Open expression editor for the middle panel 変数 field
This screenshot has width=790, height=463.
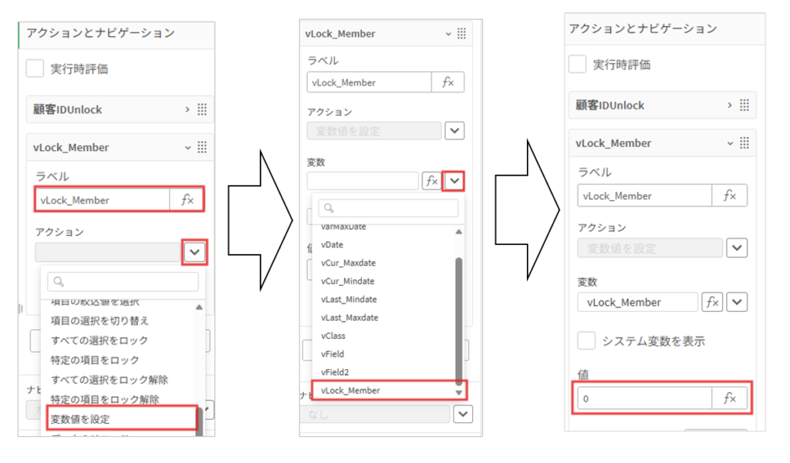pos(431,181)
